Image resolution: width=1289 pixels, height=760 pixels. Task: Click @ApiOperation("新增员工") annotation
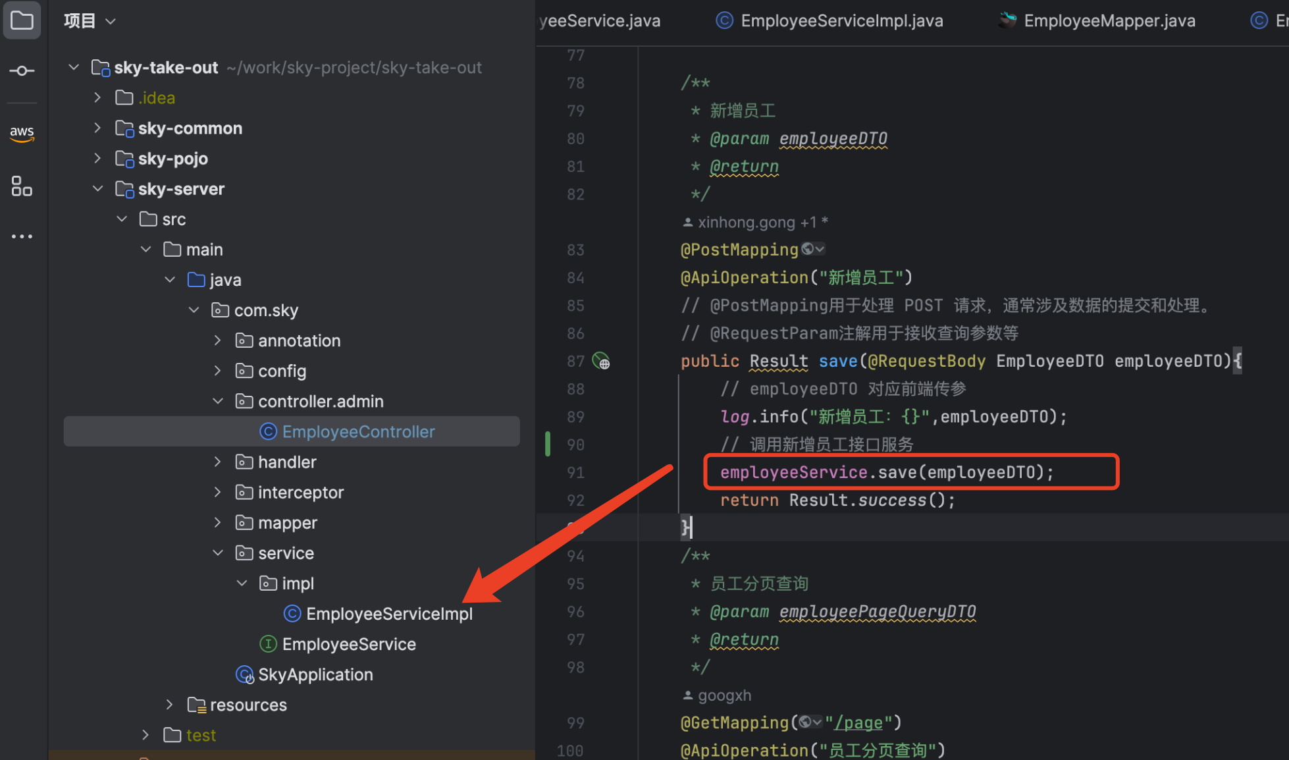click(x=797, y=277)
